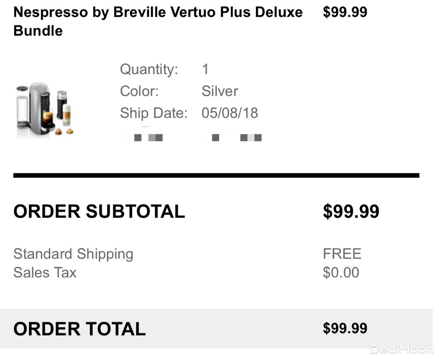
Task: Click the Standard Shipping line
Action: pos(73,254)
